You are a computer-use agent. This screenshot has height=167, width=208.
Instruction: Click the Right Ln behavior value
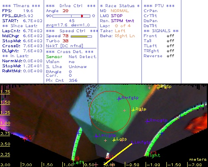[125, 36]
